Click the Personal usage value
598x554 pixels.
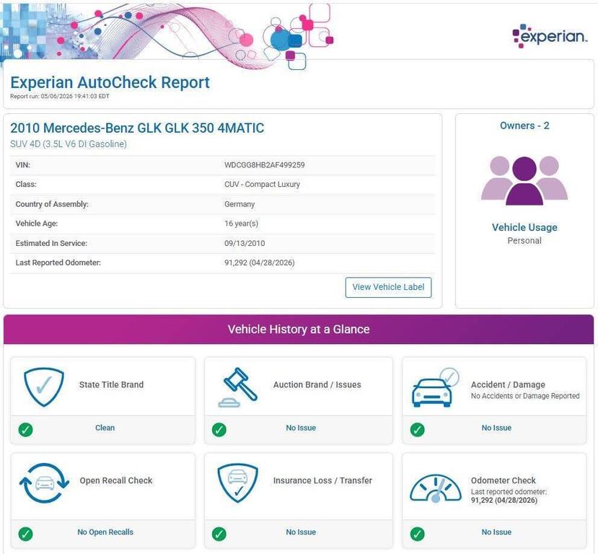tap(524, 241)
